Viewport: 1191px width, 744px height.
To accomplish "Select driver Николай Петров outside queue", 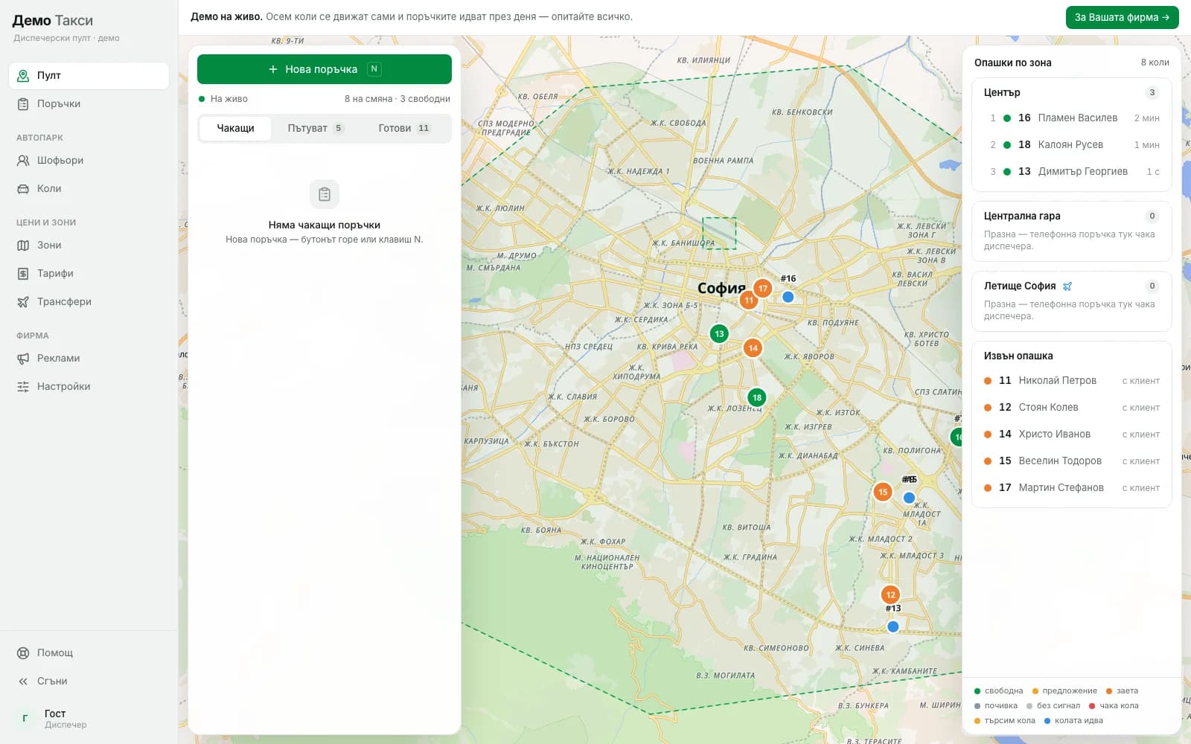I will 1072,380.
